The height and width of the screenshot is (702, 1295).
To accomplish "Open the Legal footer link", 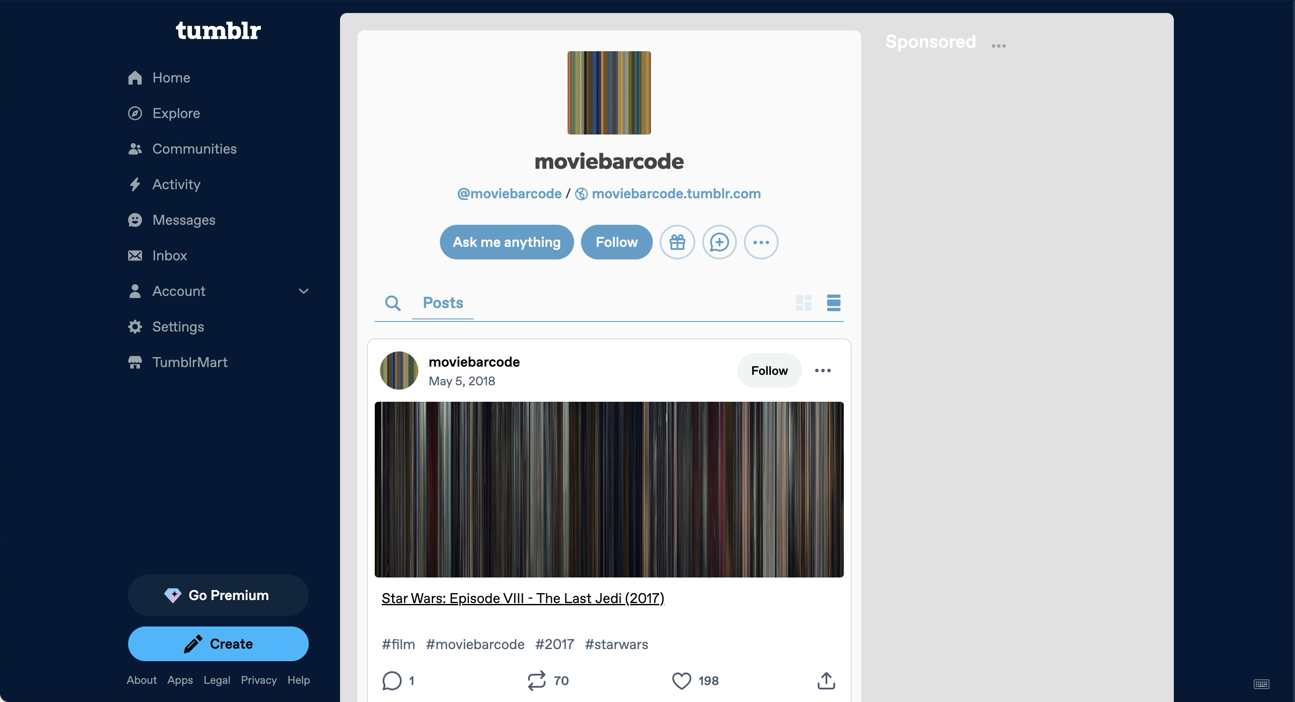I will [x=217, y=680].
